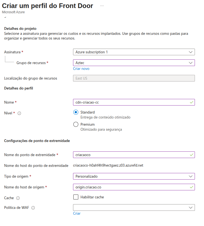Click the Nome do ponto de extremidade field
This screenshot has width=204, height=226.
click(130, 155)
